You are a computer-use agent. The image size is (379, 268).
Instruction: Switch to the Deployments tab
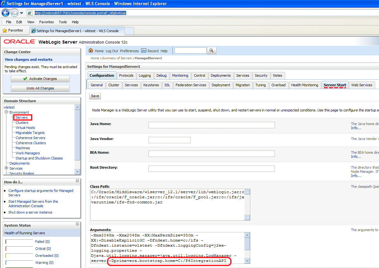coord(221,75)
